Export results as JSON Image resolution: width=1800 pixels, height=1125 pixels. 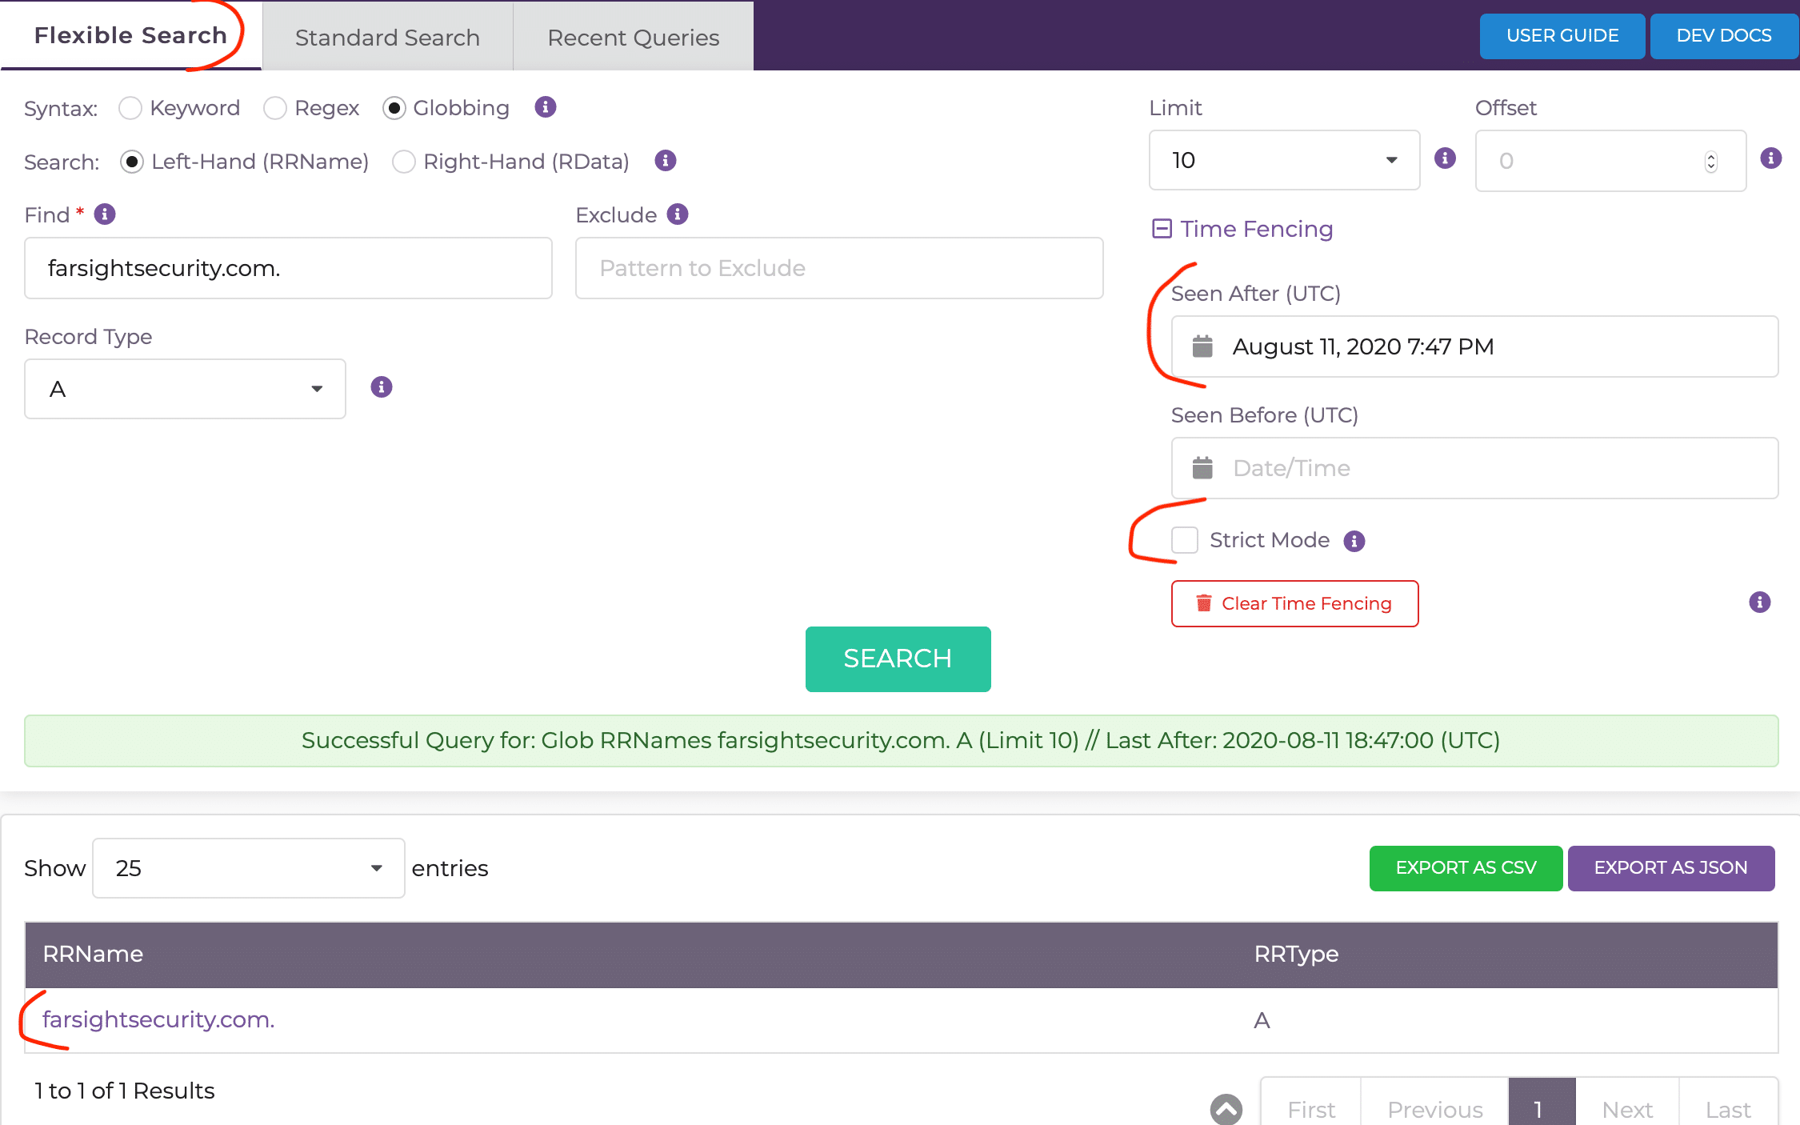tap(1671, 868)
